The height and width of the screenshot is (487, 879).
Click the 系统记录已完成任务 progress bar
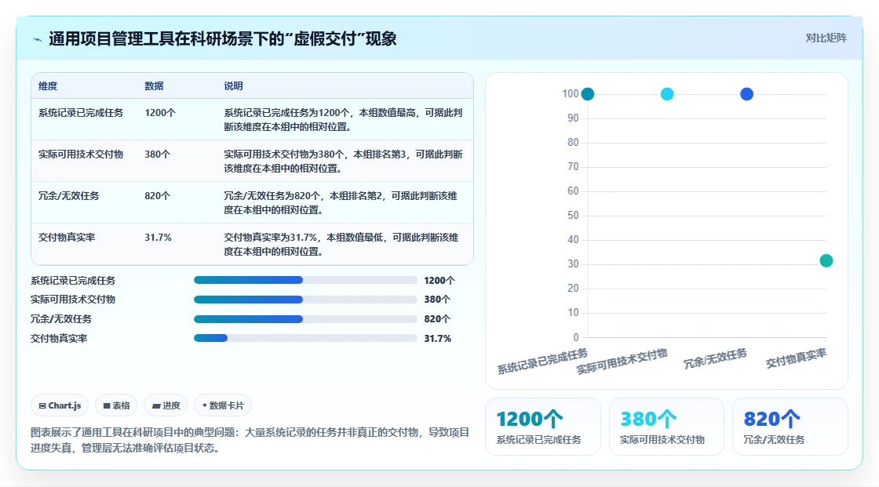[x=305, y=280]
